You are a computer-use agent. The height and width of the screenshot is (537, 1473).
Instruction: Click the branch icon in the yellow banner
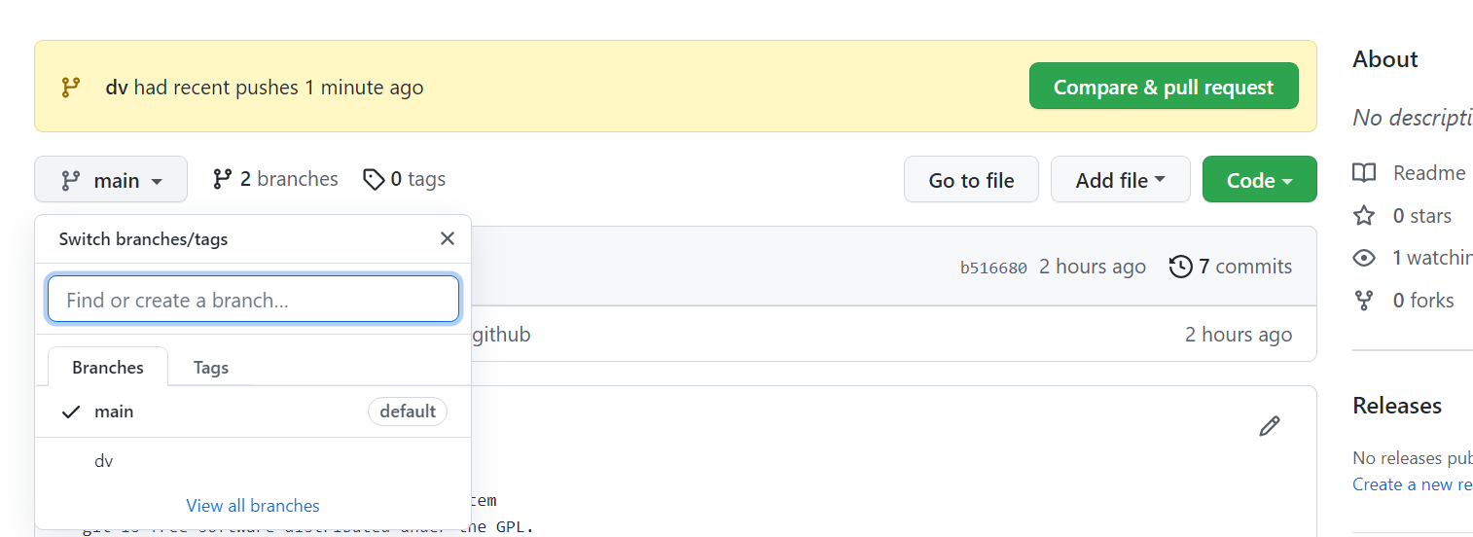(x=70, y=88)
